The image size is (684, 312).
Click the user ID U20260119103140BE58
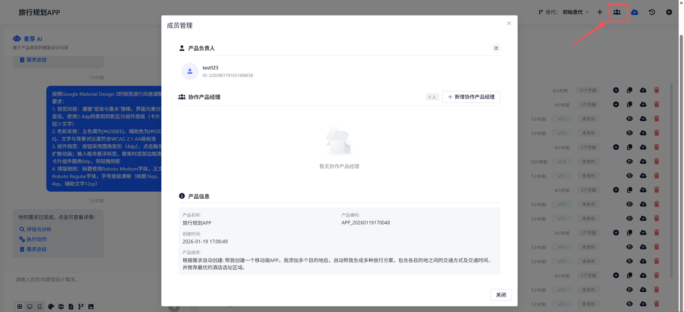228,76
